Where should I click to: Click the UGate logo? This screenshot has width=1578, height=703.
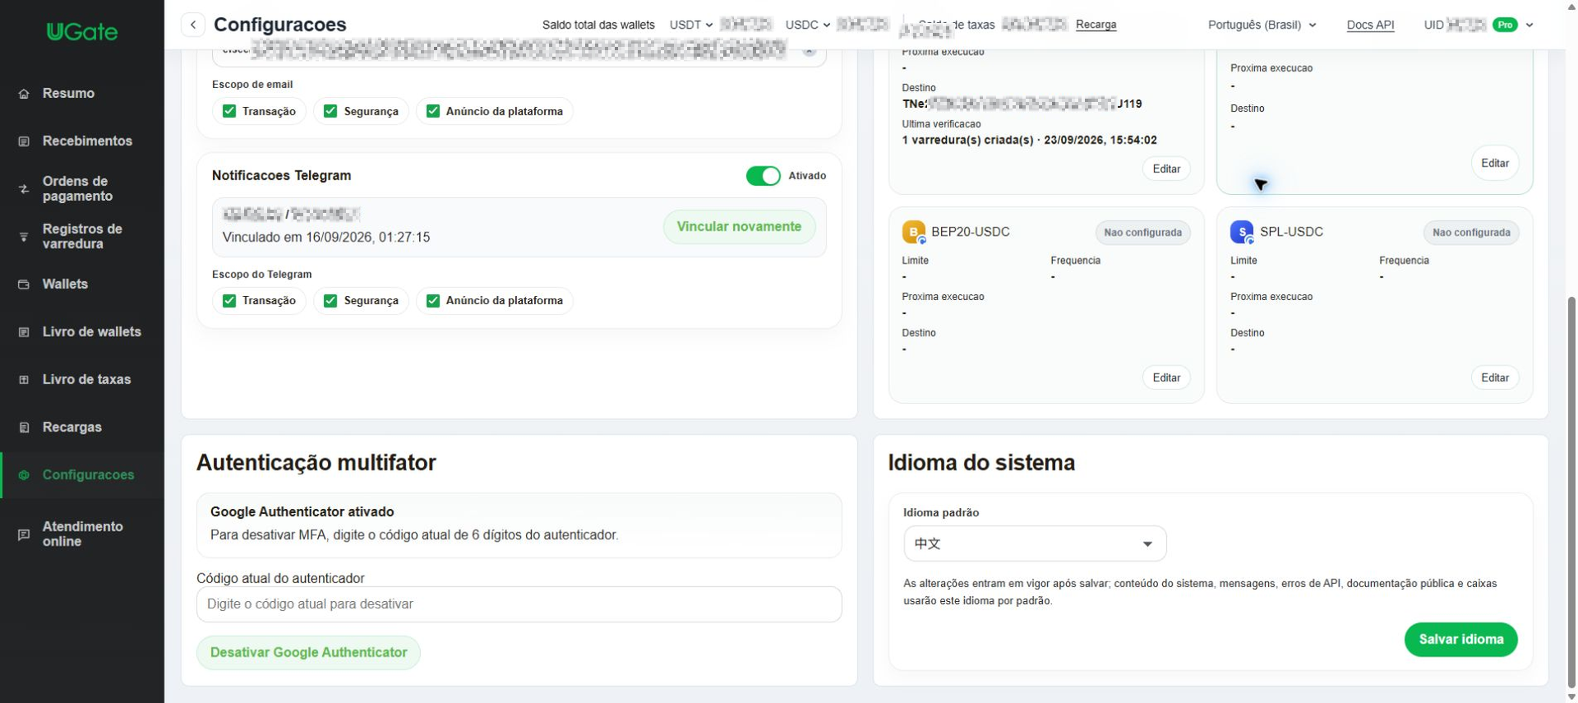(x=82, y=32)
